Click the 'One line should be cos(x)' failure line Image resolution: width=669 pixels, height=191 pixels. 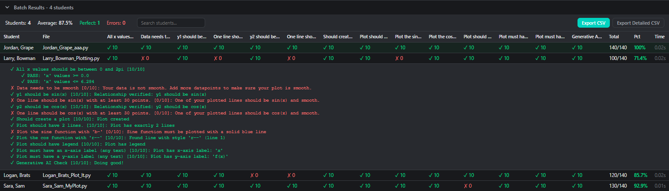[165, 113]
